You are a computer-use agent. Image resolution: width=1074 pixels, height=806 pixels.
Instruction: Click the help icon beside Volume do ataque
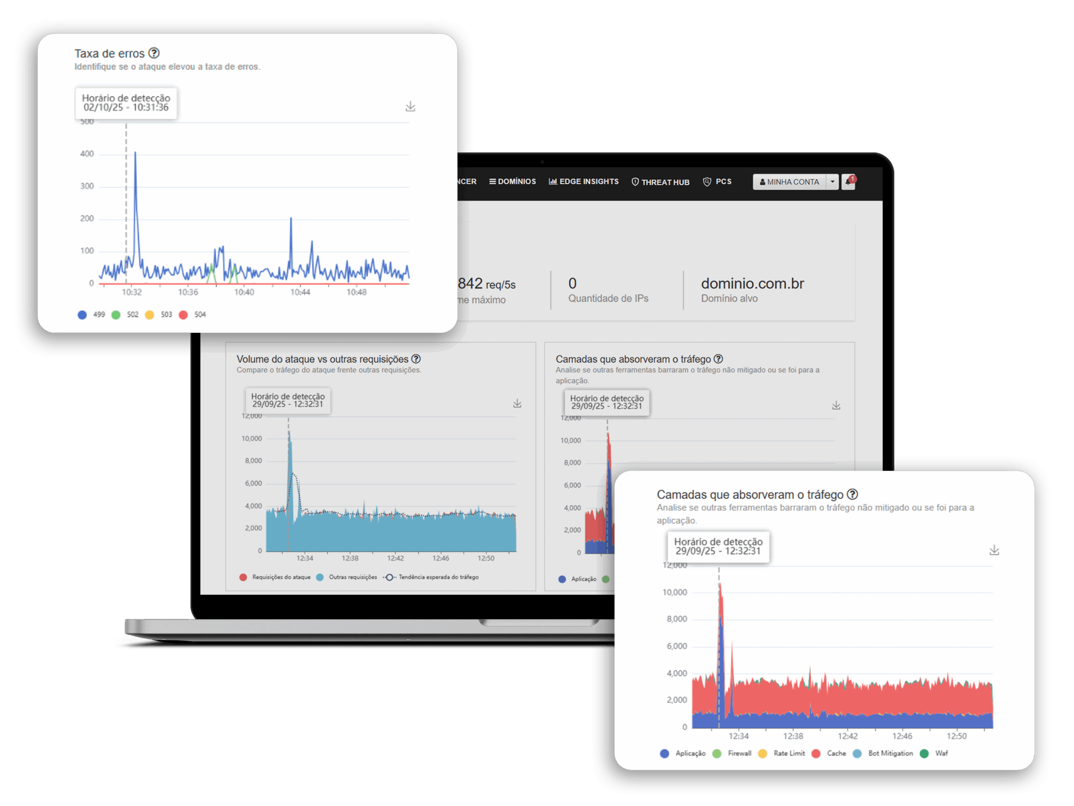[416, 359]
